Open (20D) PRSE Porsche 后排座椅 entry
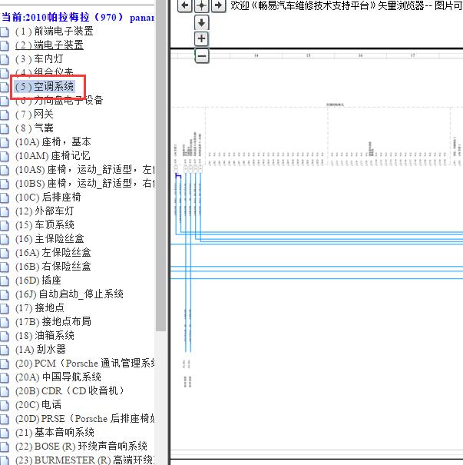Viewport: 463px width, 465px height. [x=84, y=419]
